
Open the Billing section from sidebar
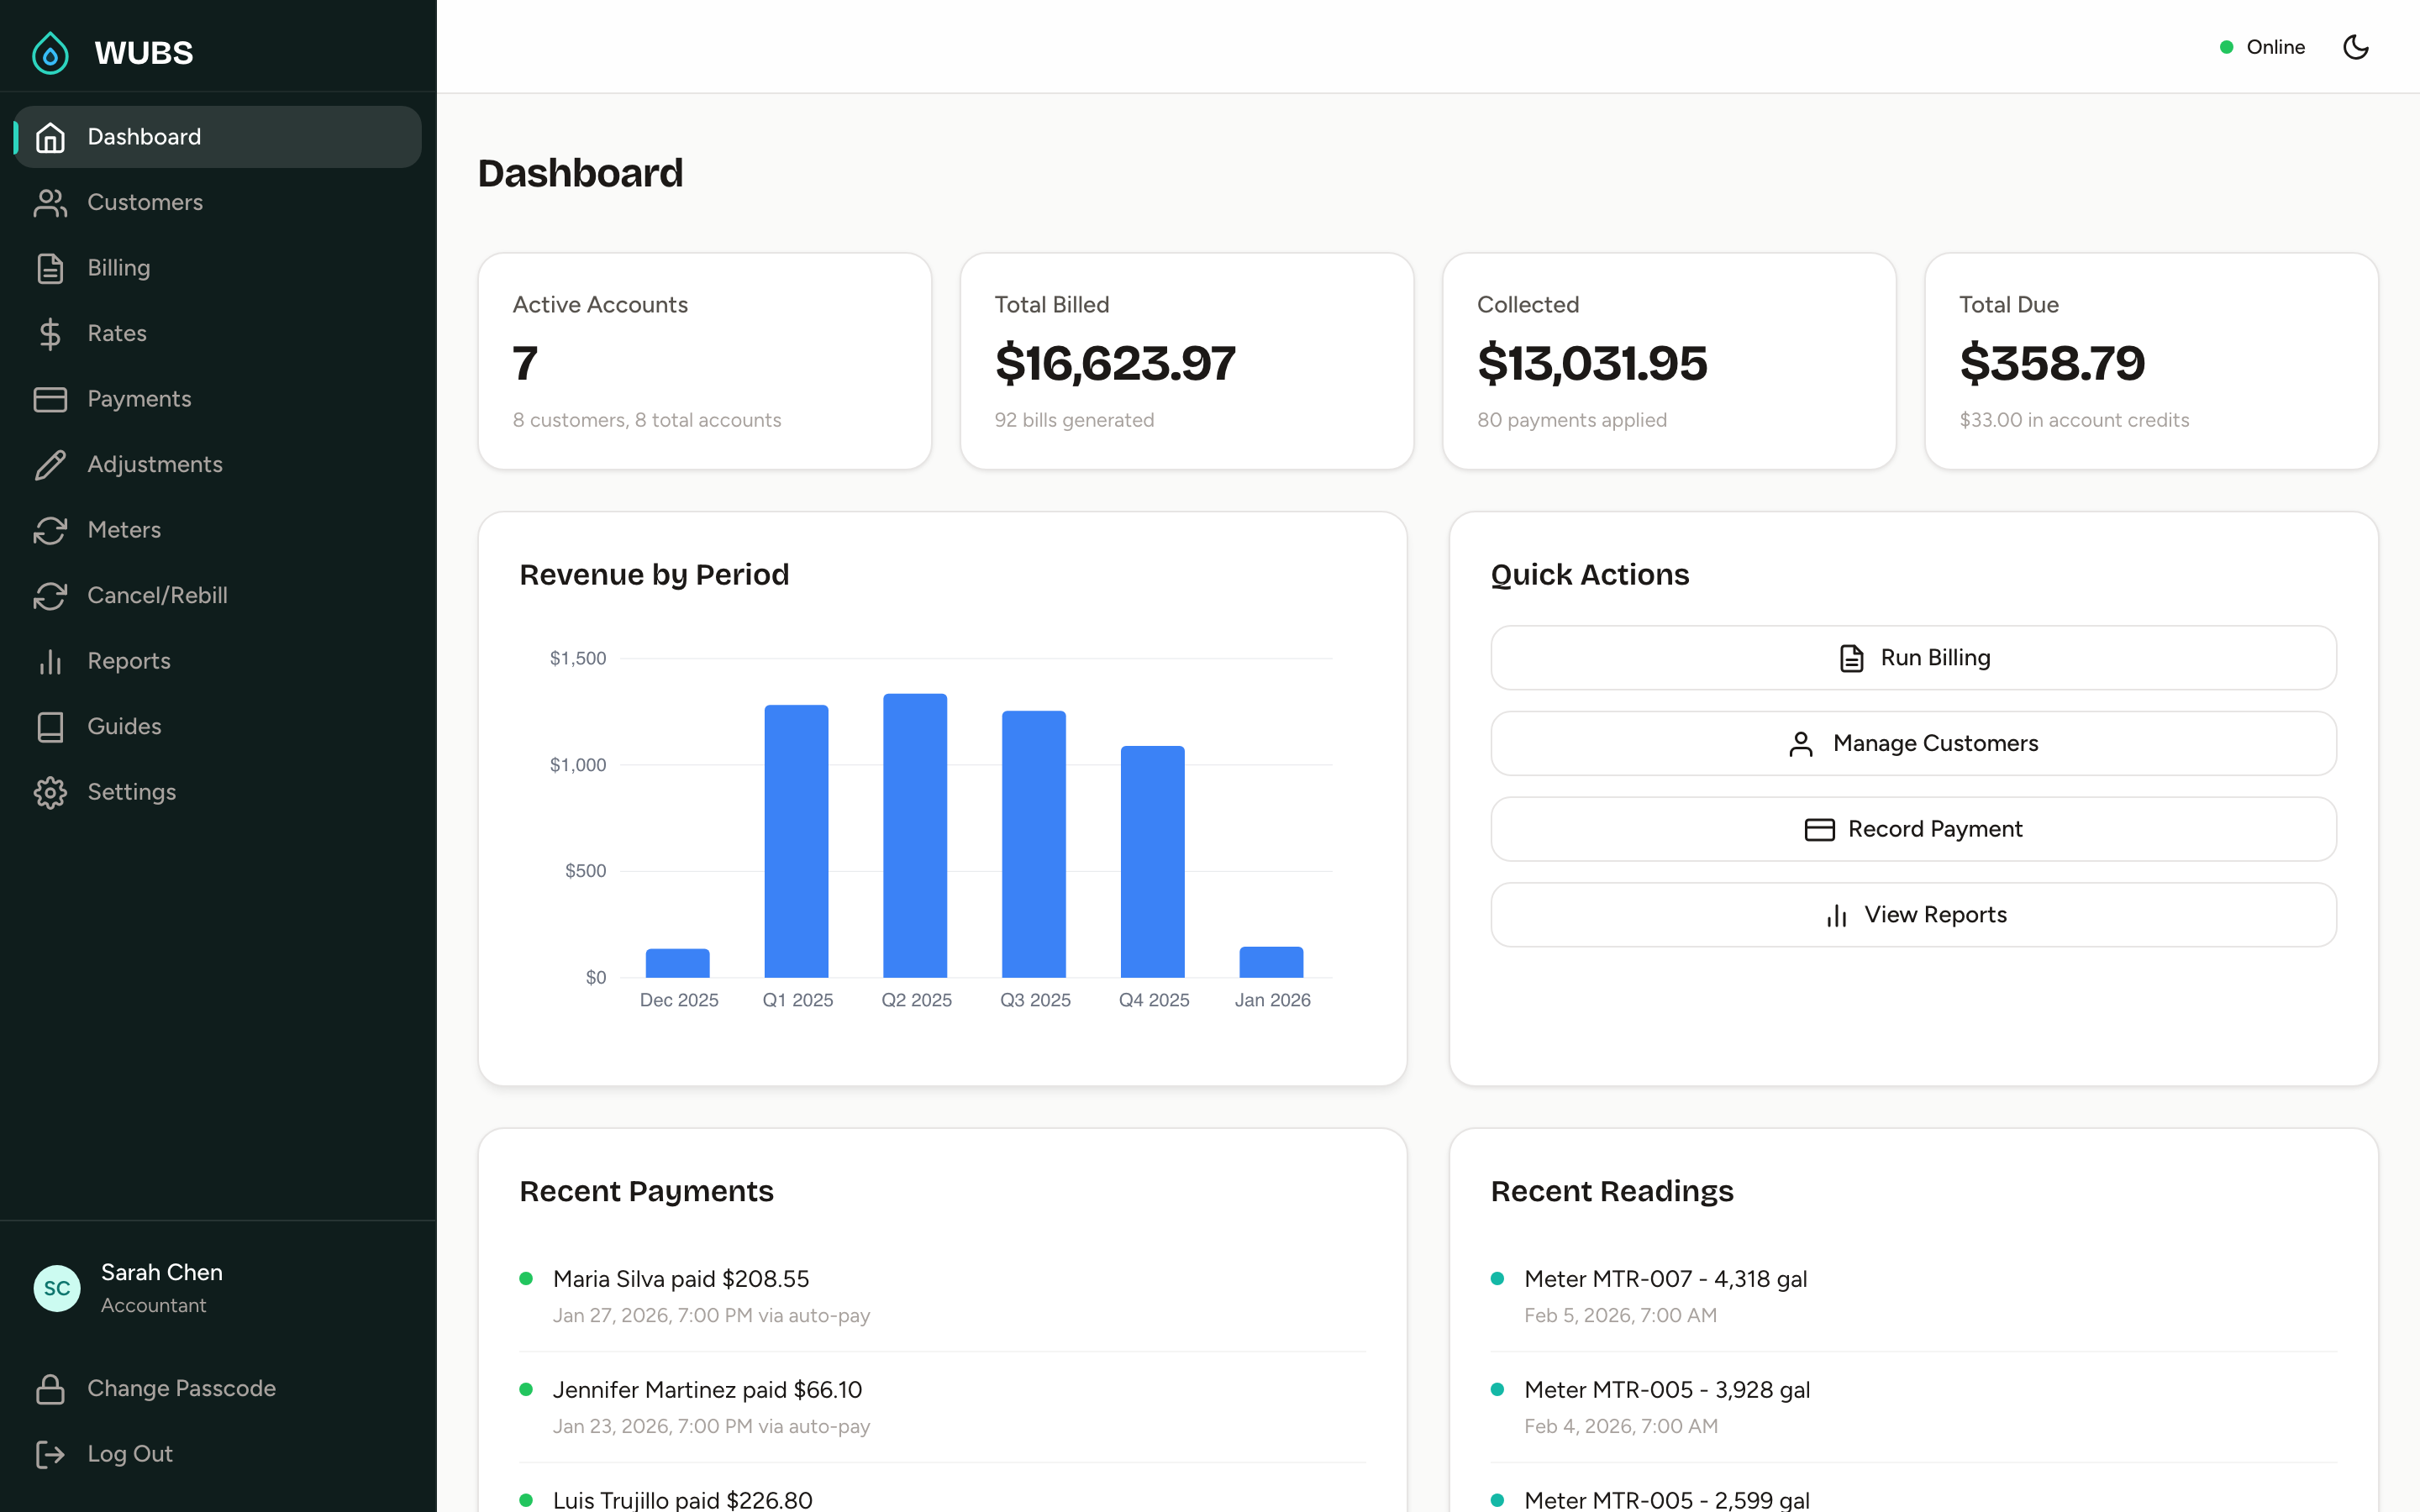118,267
